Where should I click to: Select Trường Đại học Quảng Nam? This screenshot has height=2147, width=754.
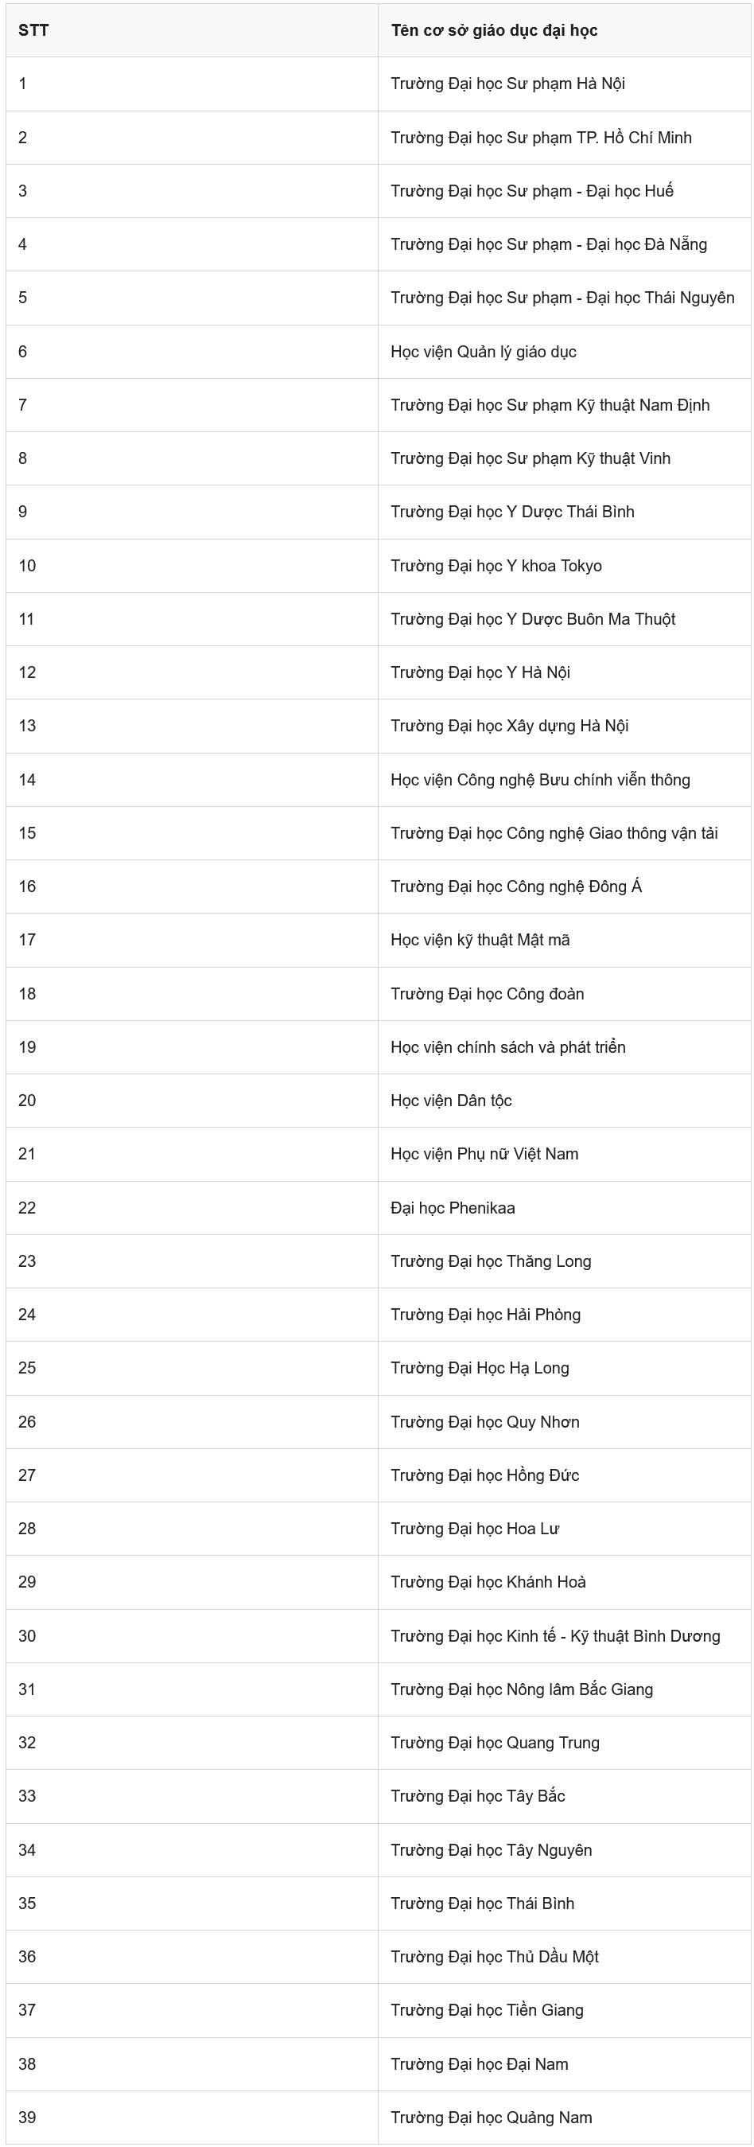(491, 2118)
